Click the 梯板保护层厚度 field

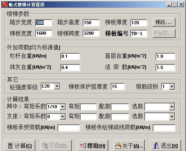pos(118,87)
